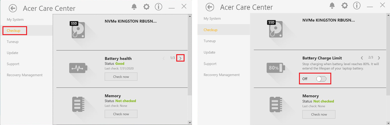Image resolution: width=390 pixels, height=125 pixels.
Task: Click back arrow in left Acer window
Action: [x=13, y=8]
